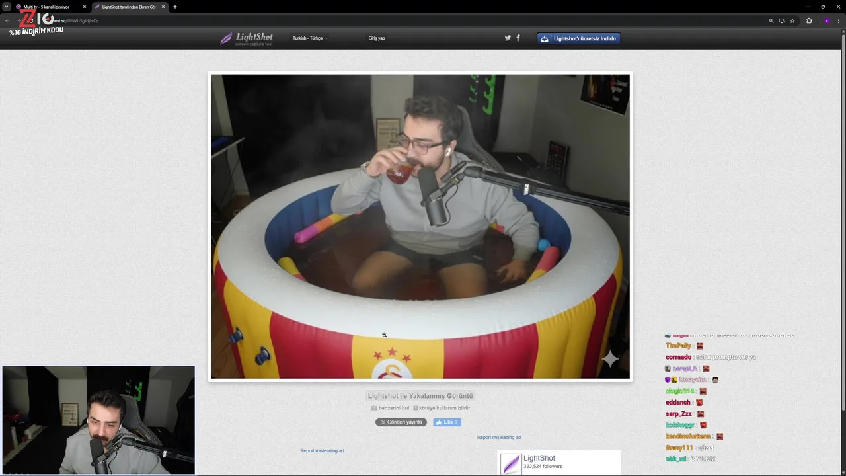Open the LightShot Facebook page icon
This screenshot has width=846, height=476.
tap(518, 38)
